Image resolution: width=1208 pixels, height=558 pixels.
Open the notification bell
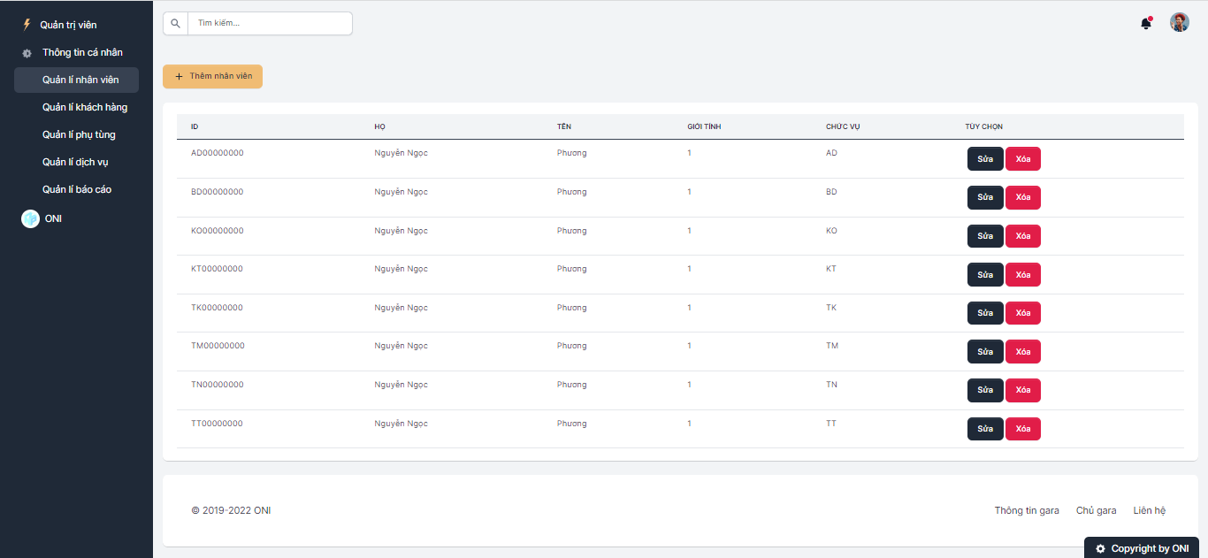[x=1146, y=23]
